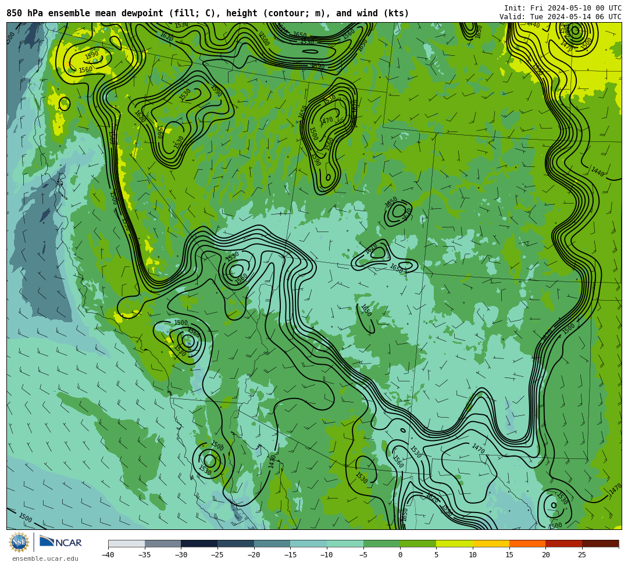The image size is (628, 566).
Task: Select the dark brown above-25 swatch
Action: point(600,543)
